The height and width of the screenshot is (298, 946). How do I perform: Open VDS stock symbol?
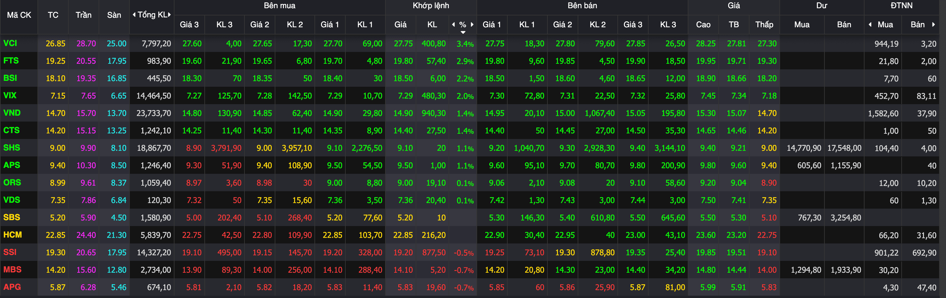pyautogui.click(x=12, y=200)
